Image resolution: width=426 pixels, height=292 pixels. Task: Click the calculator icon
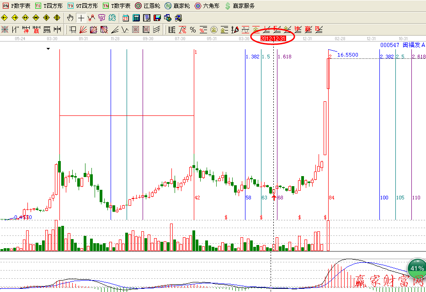pos(136,18)
